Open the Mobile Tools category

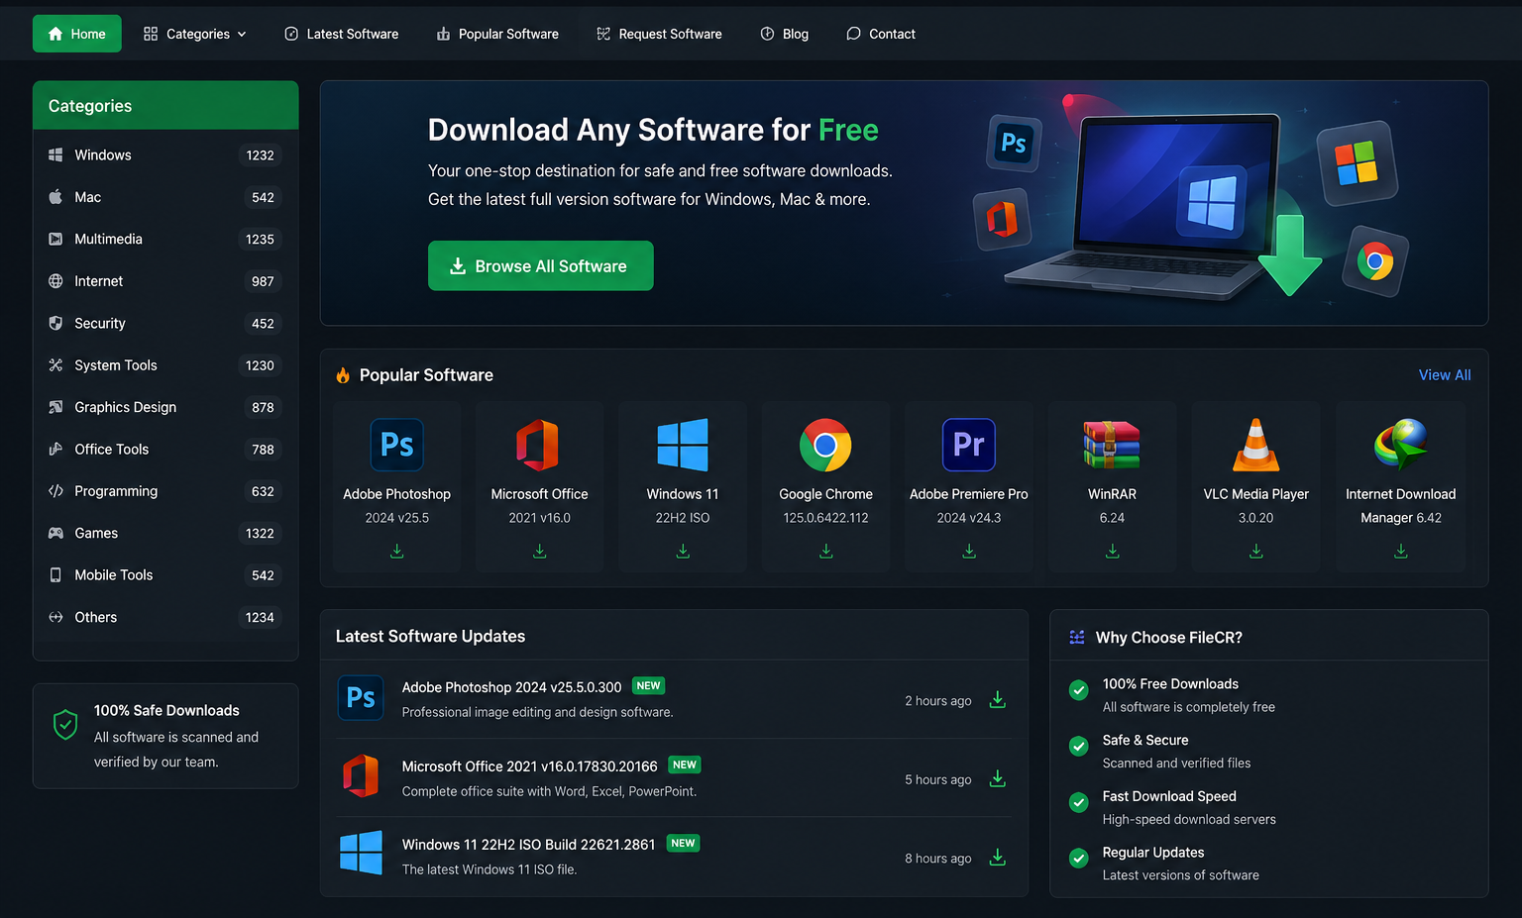(x=165, y=575)
